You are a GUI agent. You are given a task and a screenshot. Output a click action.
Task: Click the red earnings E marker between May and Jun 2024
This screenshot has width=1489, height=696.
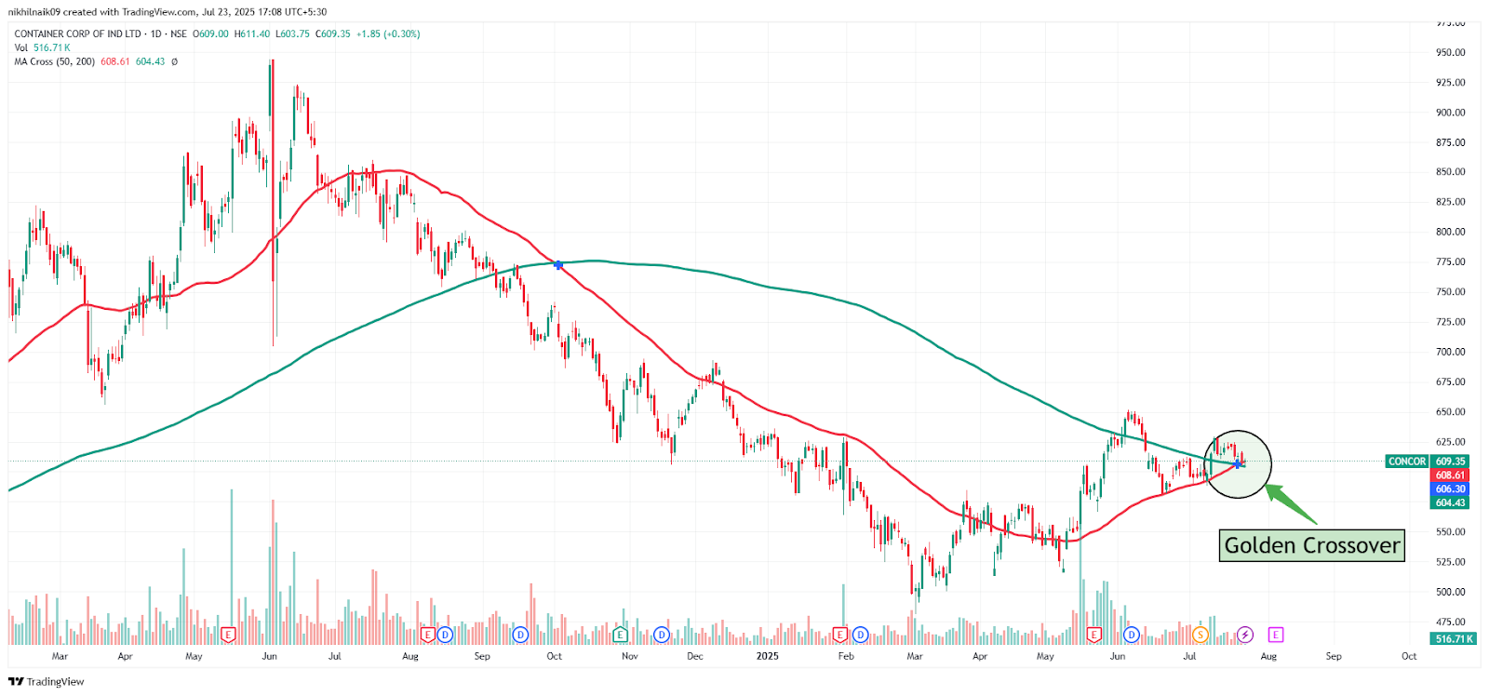pos(228,635)
